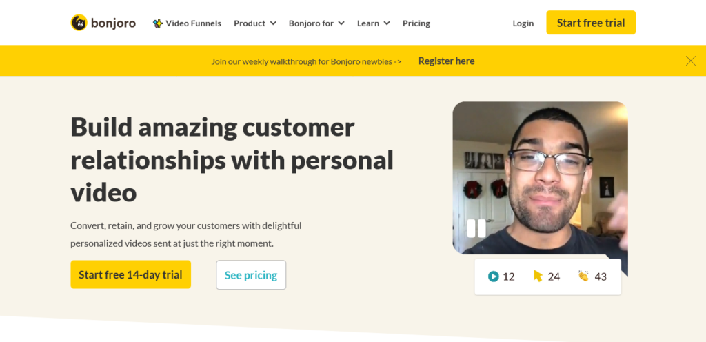Open the Video Funnels menu item
This screenshot has height=342, width=706.
pos(193,23)
